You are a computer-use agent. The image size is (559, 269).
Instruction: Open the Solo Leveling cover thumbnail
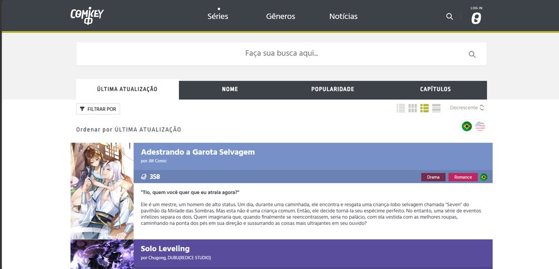tap(102, 254)
